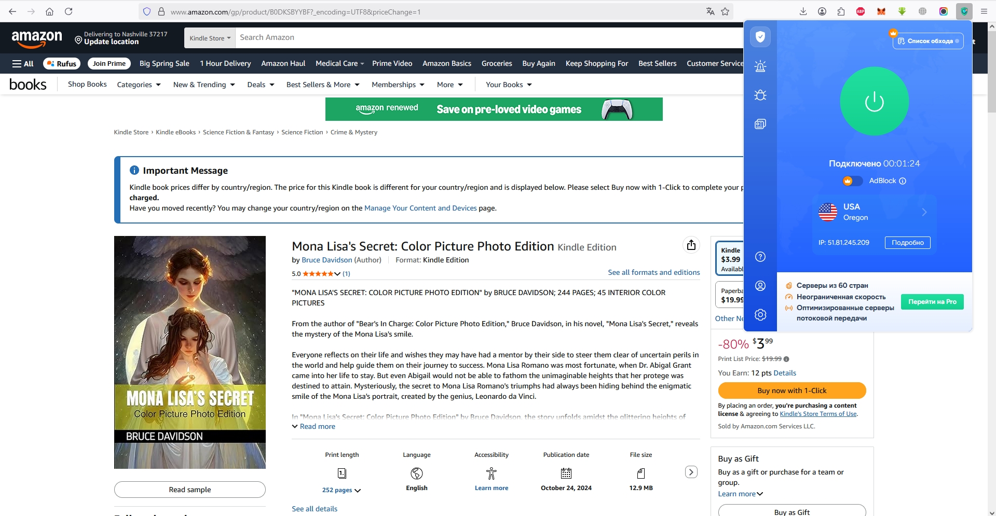Bookmark this page with the star icon
The height and width of the screenshot is (516, 996).
(725, 11)
